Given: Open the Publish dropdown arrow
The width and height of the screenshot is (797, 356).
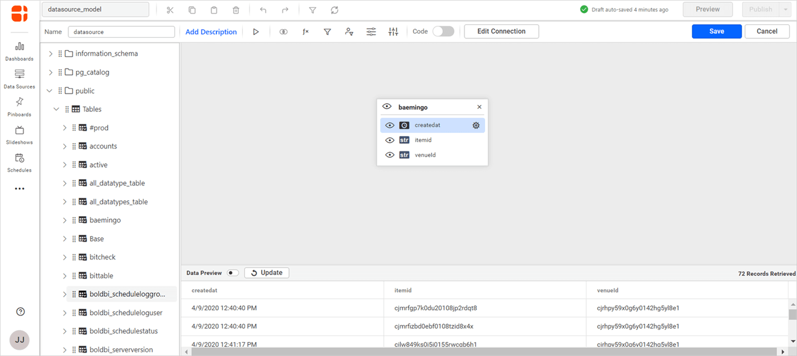Looking at the screenshot, I should point(786,9).
